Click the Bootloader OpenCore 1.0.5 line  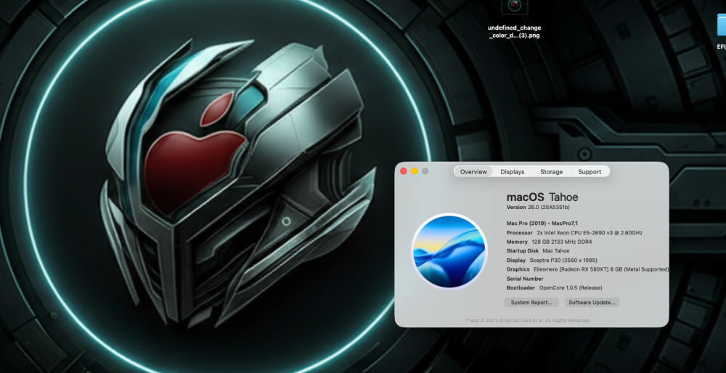pos(554,288)
